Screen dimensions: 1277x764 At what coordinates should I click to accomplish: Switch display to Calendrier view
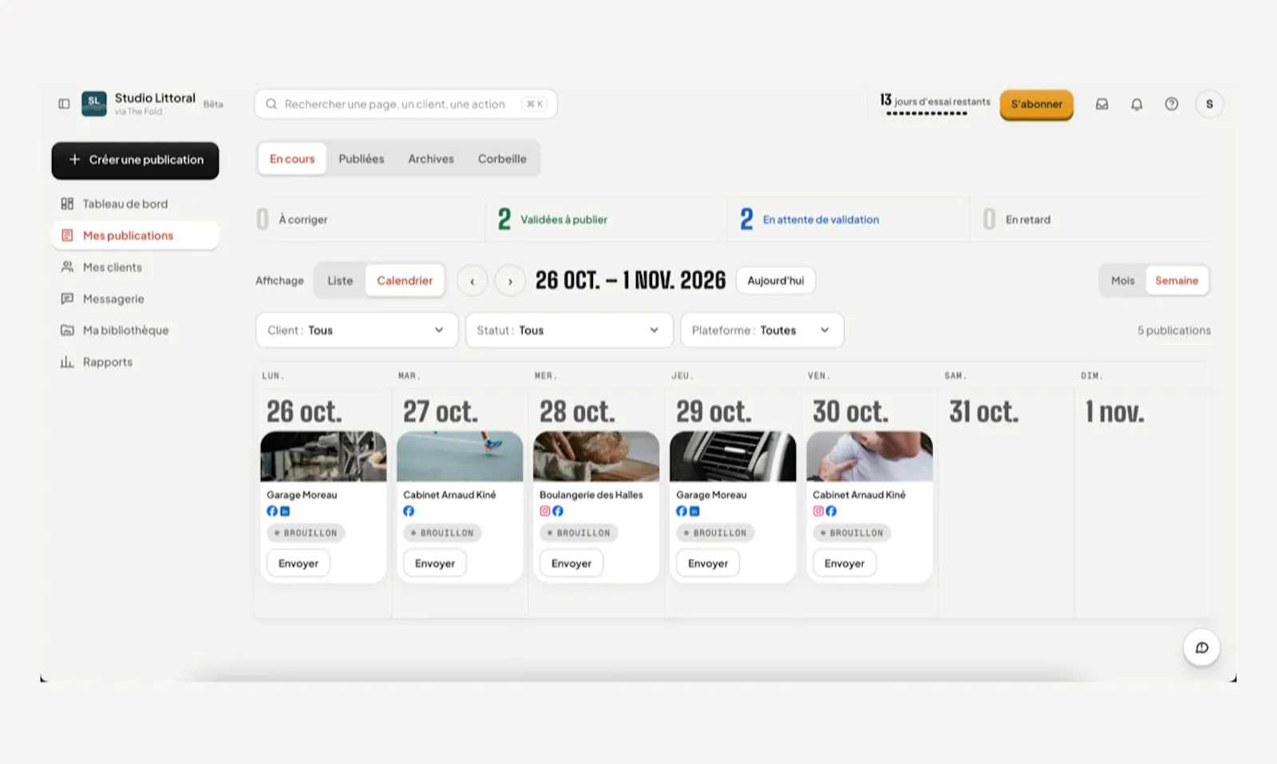405,280
